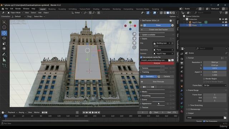Click the viewport zoom magnifier icon
The width and height of the screenshot is (229, 129).
click(134, 34)
